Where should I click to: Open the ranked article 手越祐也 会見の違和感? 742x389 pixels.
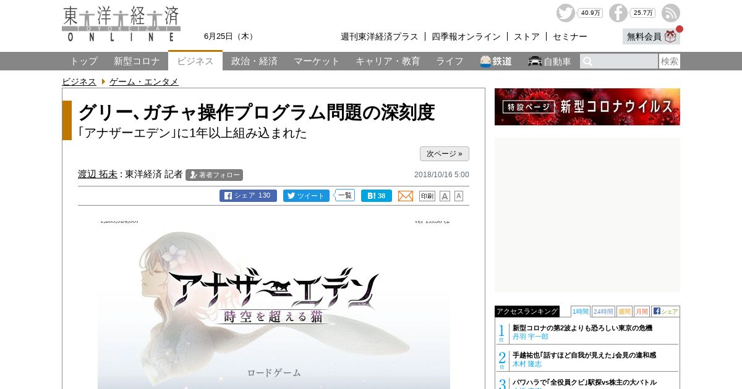(x=584, y=355)
